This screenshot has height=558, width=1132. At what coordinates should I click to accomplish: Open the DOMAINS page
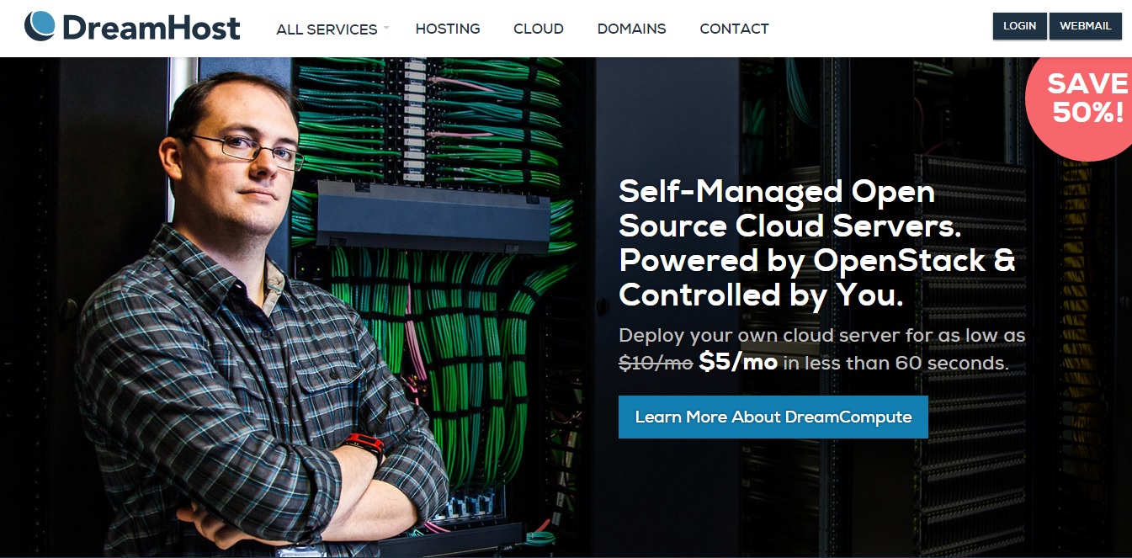tap(631, 29)
